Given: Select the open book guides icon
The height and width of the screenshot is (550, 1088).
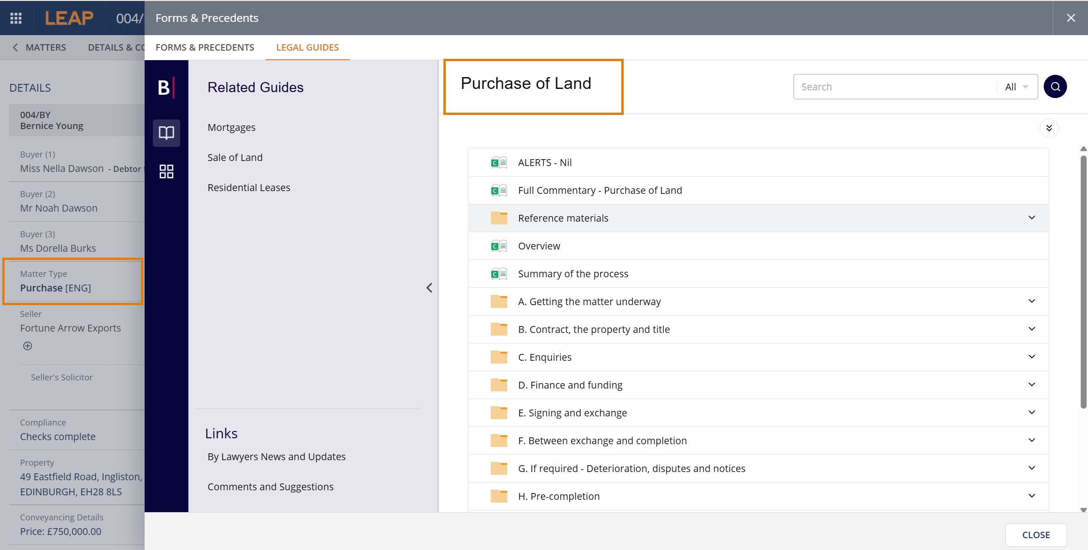Looking at the screenshot, I should pos(167,133).
